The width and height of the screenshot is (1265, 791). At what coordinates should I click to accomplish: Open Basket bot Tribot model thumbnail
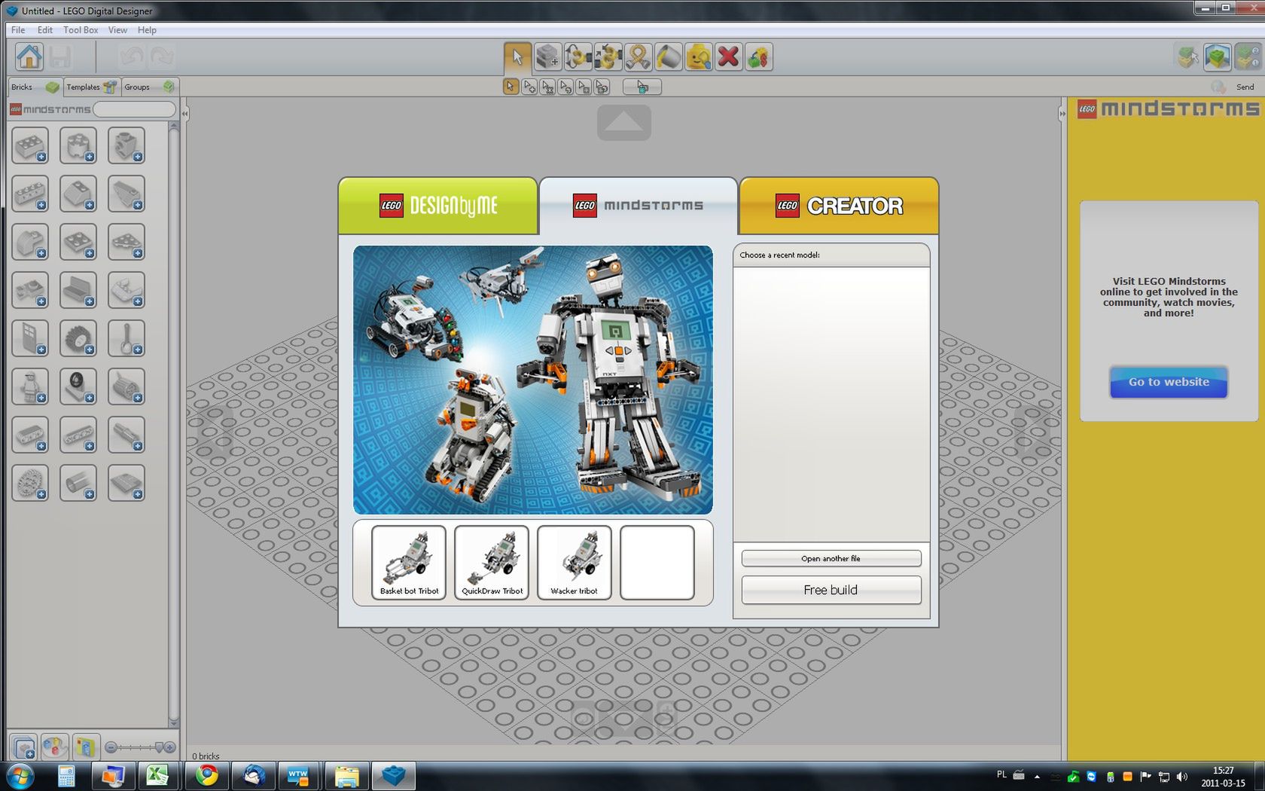click(409, 563)
